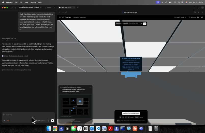Open the browser's vertical three-dot menu
Screen dimensions: 205x133
click(202, 12)
